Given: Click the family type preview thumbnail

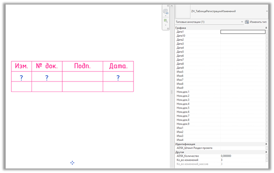Looking at the screenshot, I should [x=183, y=11].
